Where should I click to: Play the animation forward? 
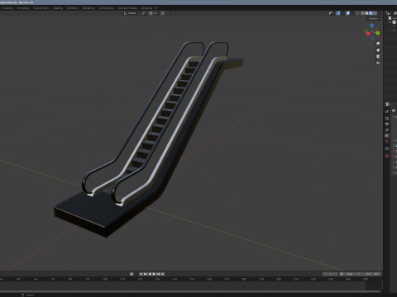pyautogui.click(x=154, y=274)
